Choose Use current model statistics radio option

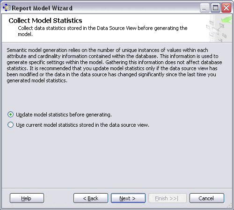coord(10,125)
